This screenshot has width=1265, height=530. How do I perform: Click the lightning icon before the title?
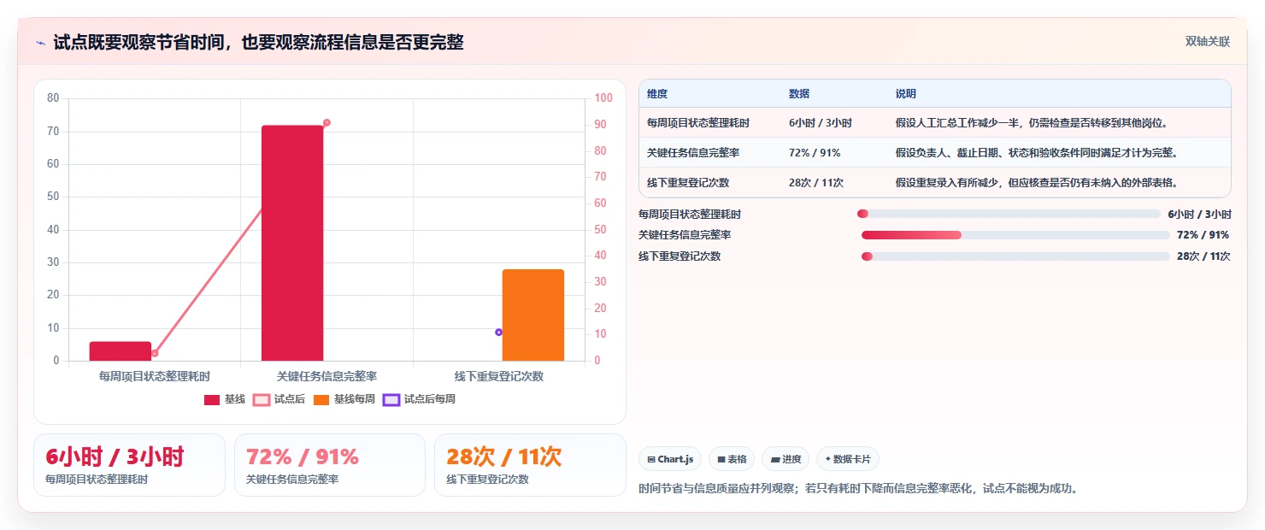point(41,43)
